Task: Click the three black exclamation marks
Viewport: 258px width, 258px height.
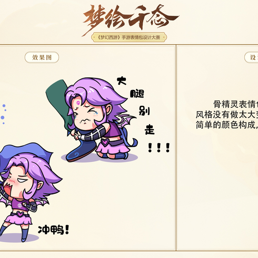Action: pos(159,147)
